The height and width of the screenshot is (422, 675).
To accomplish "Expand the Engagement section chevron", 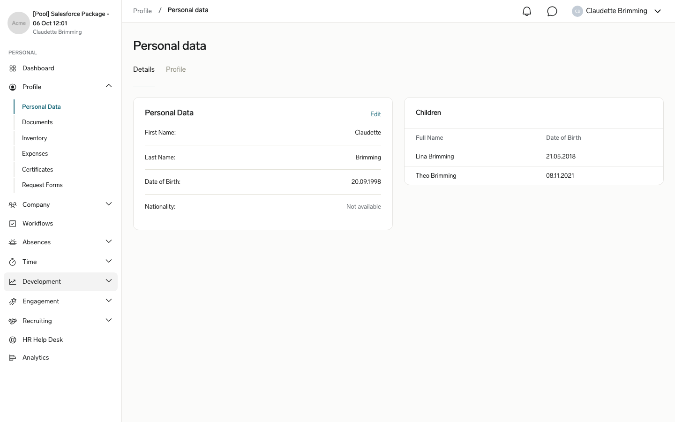I will 109,301.
